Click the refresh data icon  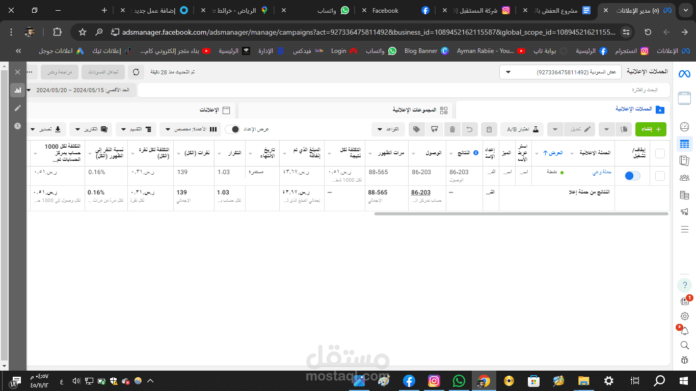(136, 72)
